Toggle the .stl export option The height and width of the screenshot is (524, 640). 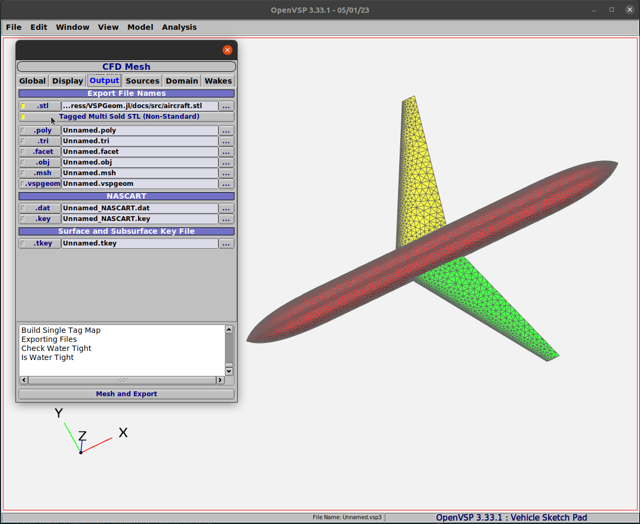(40, 106)
